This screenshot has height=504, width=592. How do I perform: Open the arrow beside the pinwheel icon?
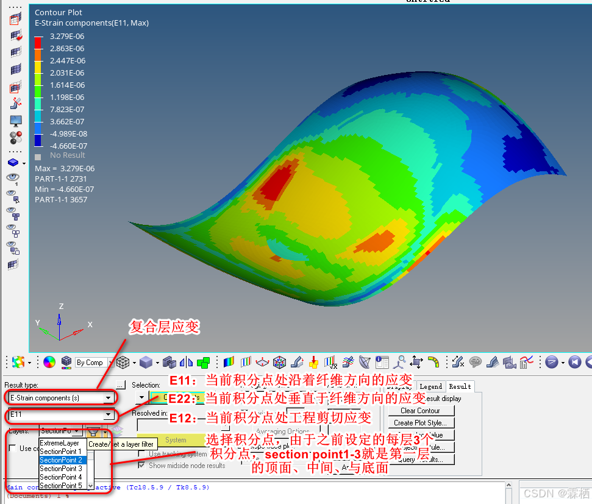click(29, 363)
